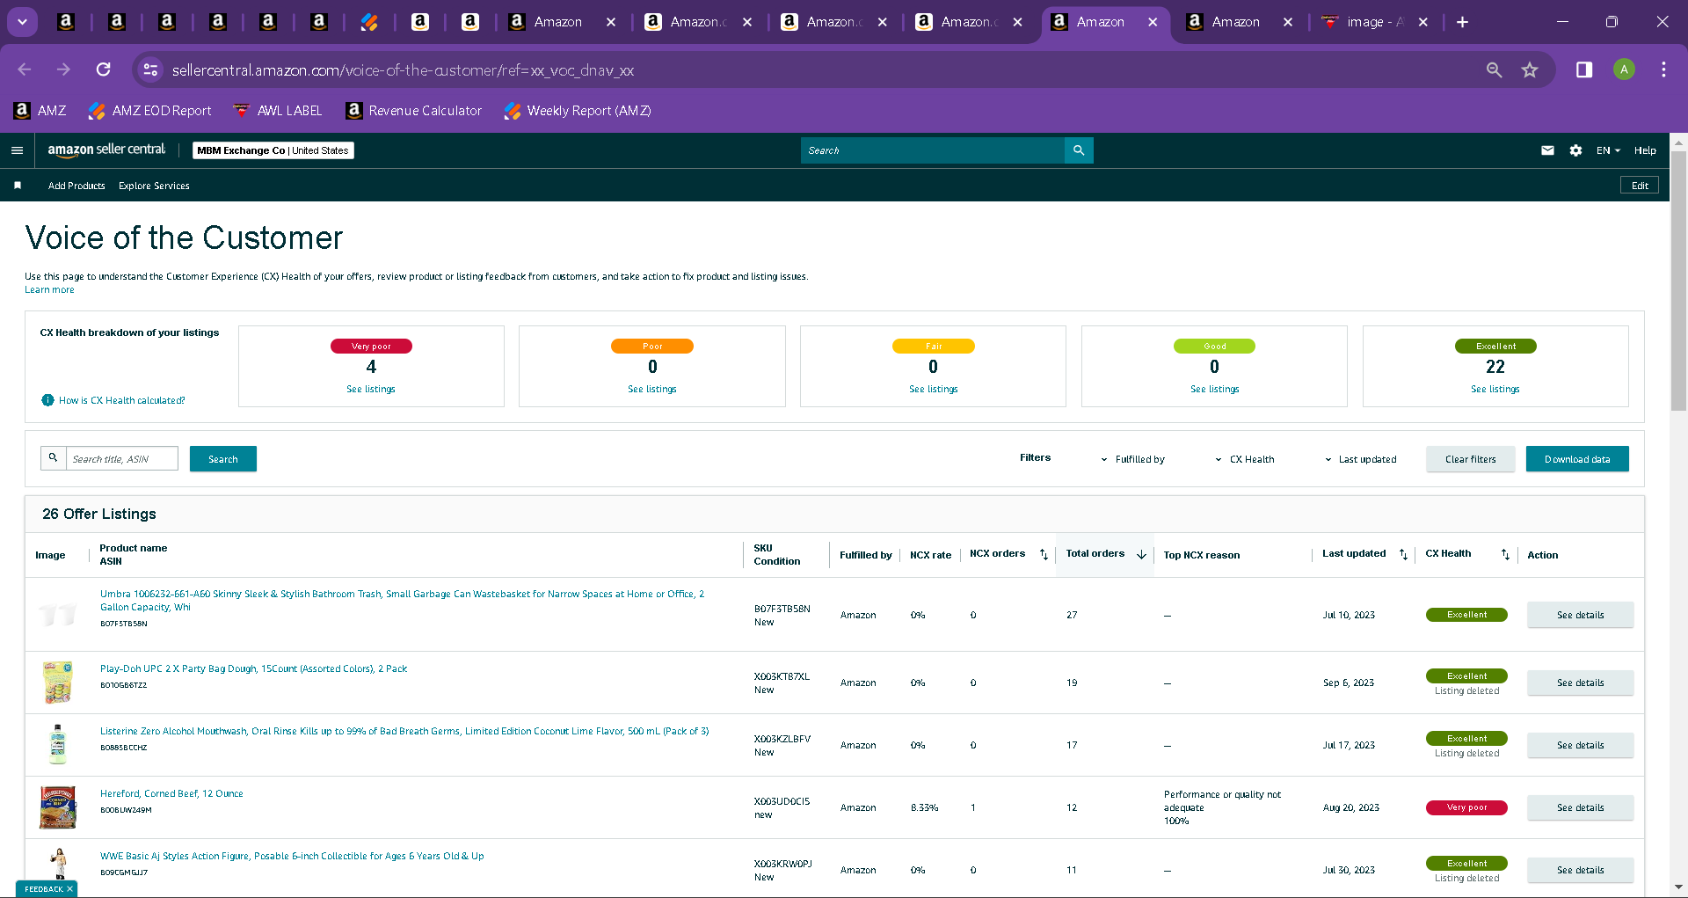The width and height of the screenshot is (1688, 898).
Task: Click the Edit button in navigation bar
Action: point(1640,186)
